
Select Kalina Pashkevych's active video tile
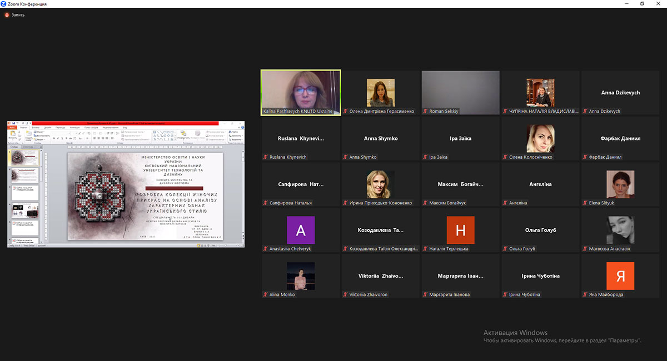coord(301,92)
